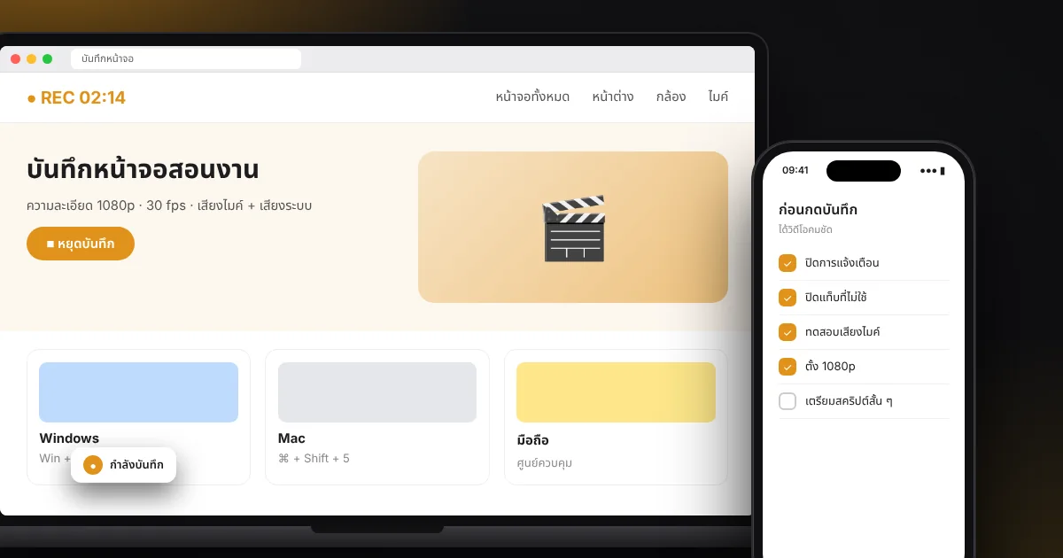
Task: Enable the เตรียมสคริปต์สั้น ๆ checkbox
Action: (788, 401)
